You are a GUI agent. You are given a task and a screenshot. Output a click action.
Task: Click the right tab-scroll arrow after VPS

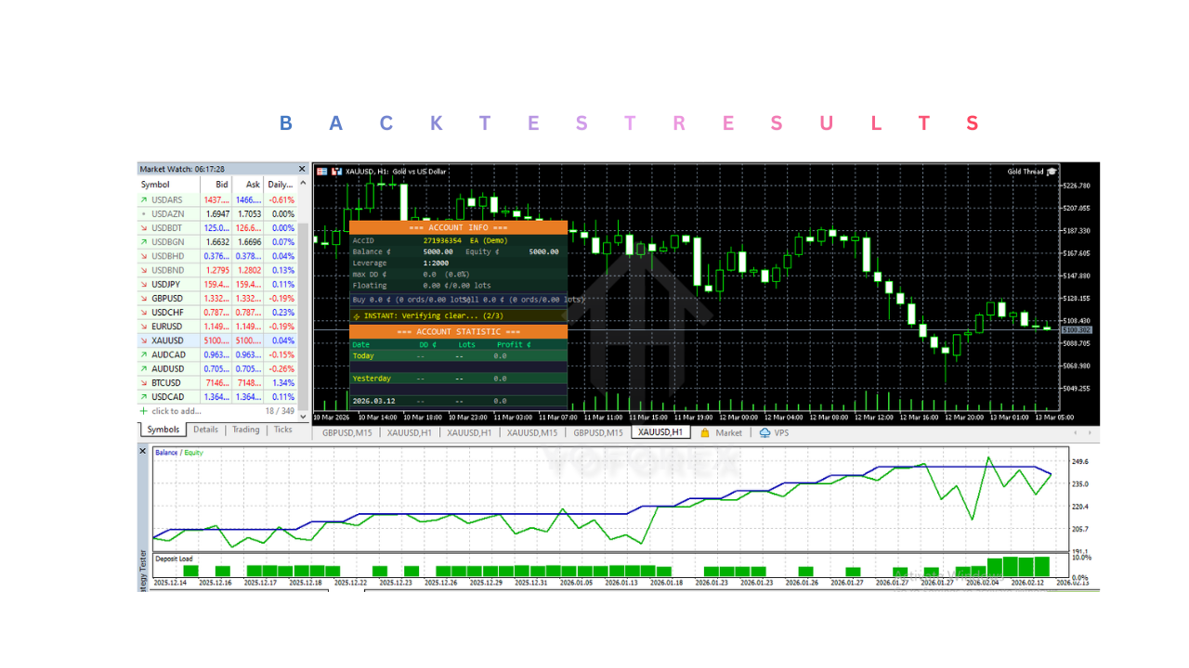(1091, 432)
